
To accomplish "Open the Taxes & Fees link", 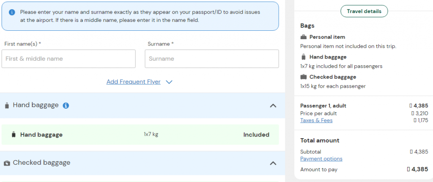I will pos(316,120).
